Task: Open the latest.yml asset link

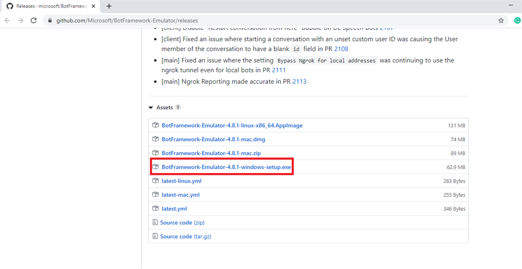Action: 174,208
